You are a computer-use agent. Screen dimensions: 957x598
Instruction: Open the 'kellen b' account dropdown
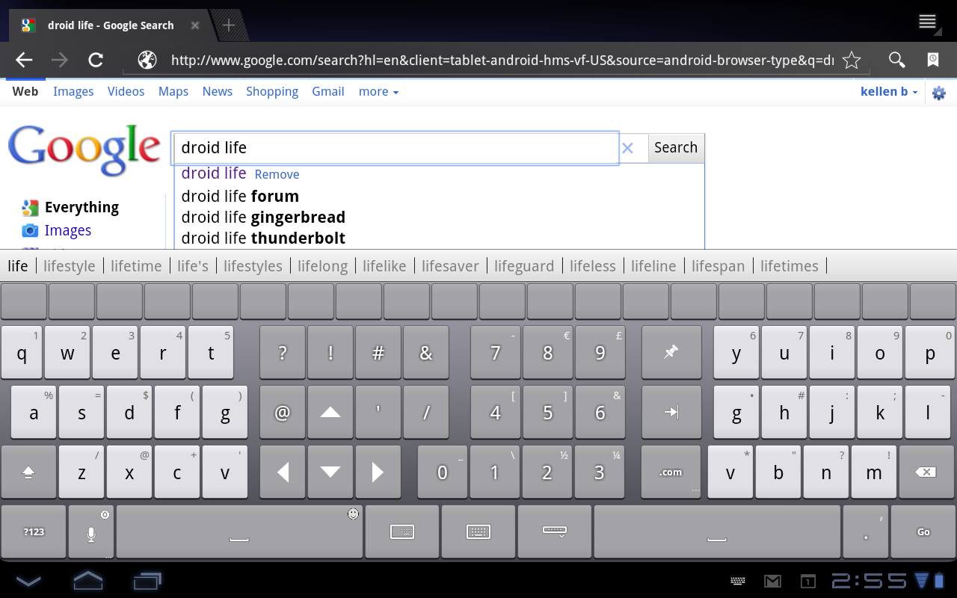[x=889, y=92]
